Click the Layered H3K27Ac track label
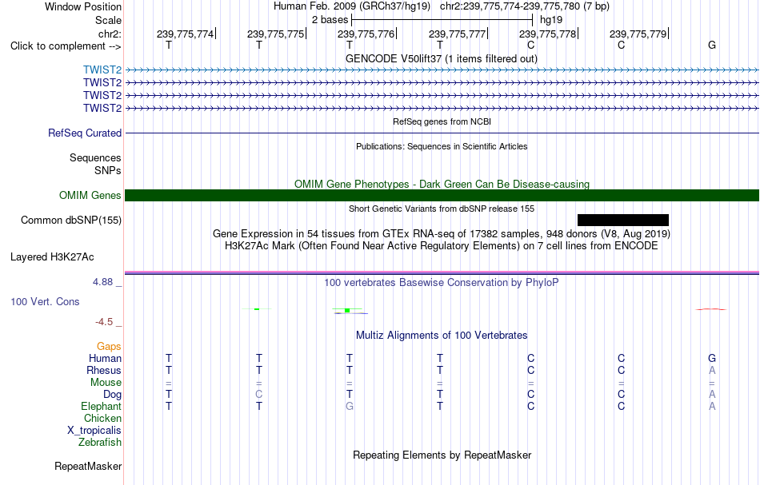Screen dimensions: 760x485 52,257
